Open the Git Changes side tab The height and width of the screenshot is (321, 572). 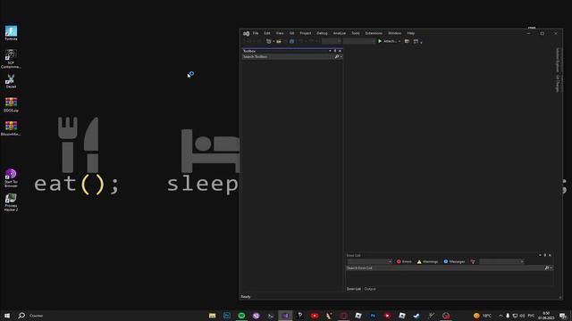point(558,84)
